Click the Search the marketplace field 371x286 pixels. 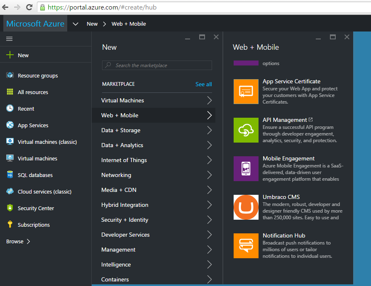[x=157, y=65]
